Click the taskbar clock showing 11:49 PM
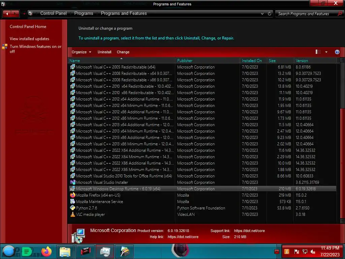The image size is (345, 259). [330, 248]
